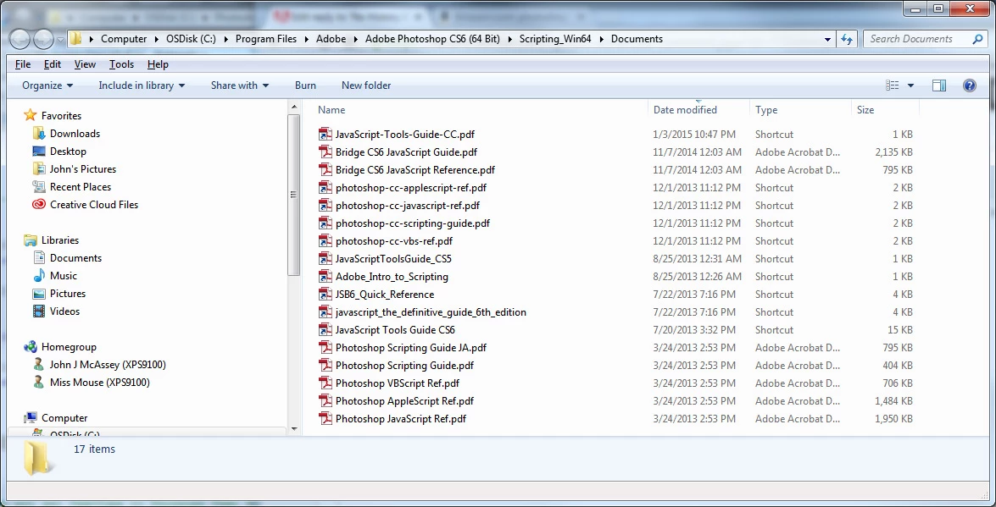Click the Desktop icon in Favorites
Image resolution: width=996 pixels, height=507 pixels.
39,151
